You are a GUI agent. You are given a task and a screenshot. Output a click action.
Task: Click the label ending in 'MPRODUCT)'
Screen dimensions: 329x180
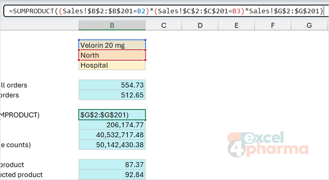[20, 115]
